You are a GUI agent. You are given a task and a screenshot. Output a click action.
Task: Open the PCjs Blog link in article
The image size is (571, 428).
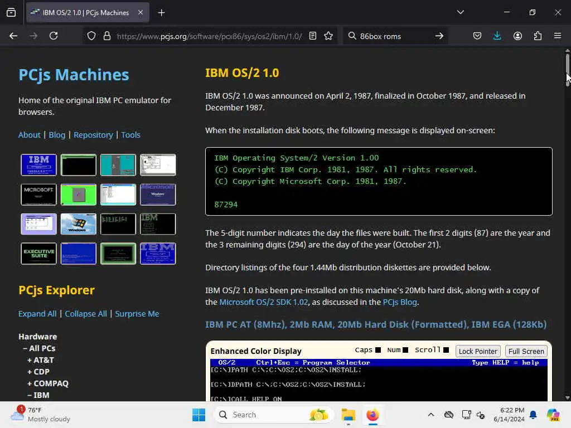(400, 302)
